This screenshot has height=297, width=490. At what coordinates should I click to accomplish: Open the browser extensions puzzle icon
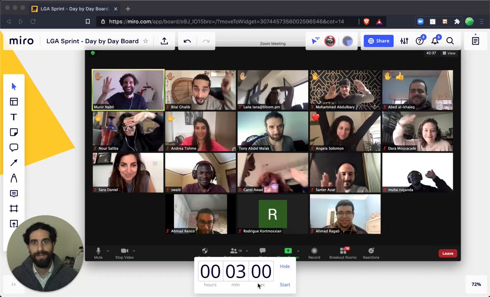(457, 21)
